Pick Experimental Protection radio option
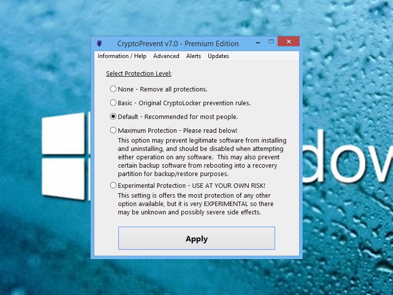The width and height of the screenshot is (393, 295). click(113, 185)
